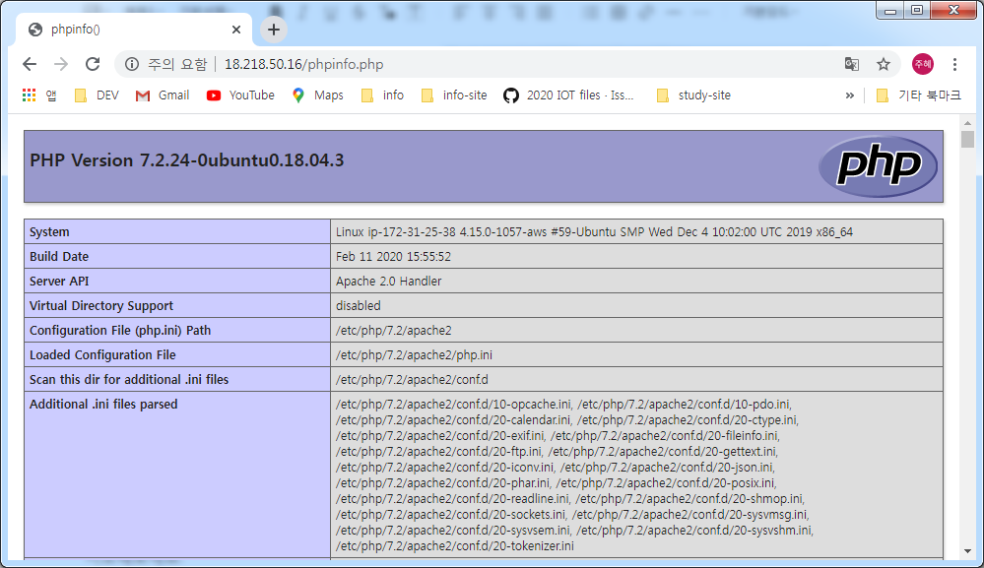Open Chrome's three-dot menu
The image size is (984, 568).
(x=954, y=64)
